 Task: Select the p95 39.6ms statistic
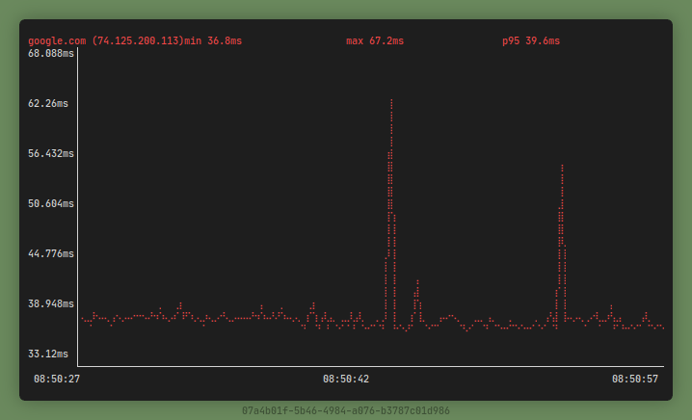(530, 41)
